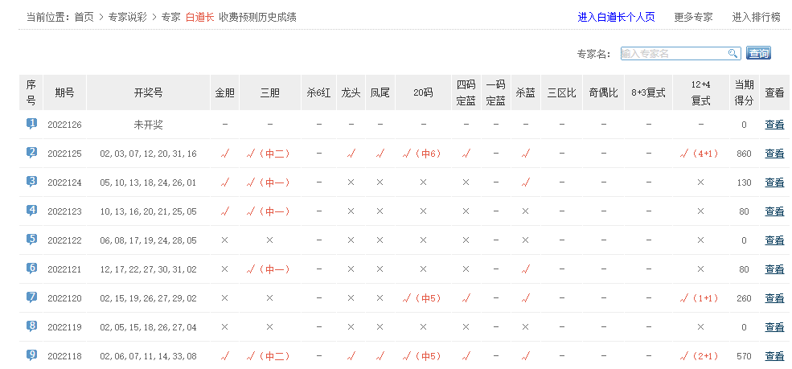View details for period 2022126
This screenshot has height=369, width=792.
tap(774, 125)
